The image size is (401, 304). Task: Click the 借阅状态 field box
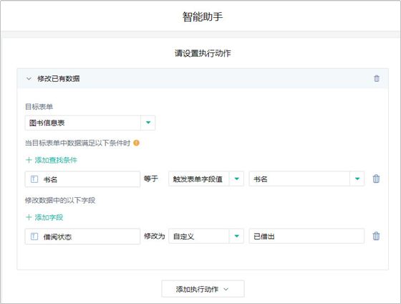pyautogui.click(x=82, y=237)
